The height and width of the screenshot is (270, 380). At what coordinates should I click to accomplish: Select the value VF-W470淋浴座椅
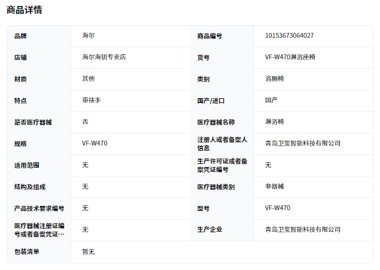coord(290,57)
